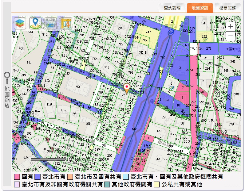The height and width of the screenshot is (192, 245).
Task: Switch to the 地圖資訊 tab
Action: point(200,8)
